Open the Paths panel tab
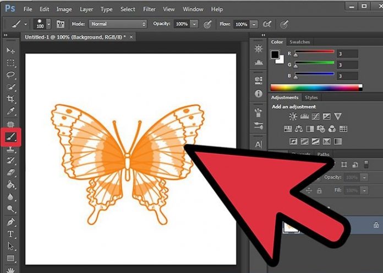383x273 pixels. (x=323, y=154)
